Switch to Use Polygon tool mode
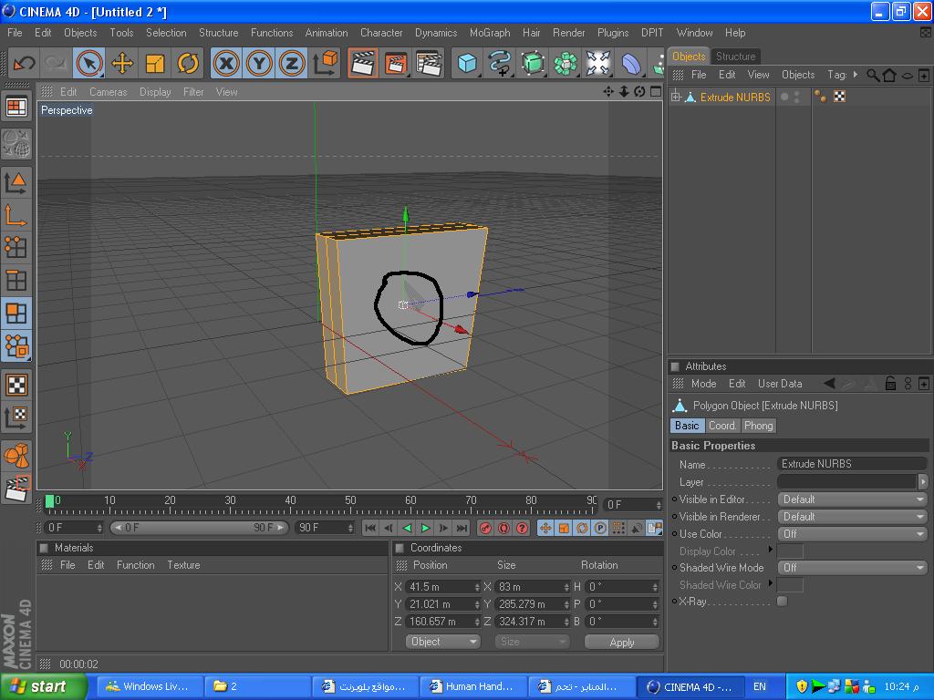The image size is (934, 700). pos(16,314)
